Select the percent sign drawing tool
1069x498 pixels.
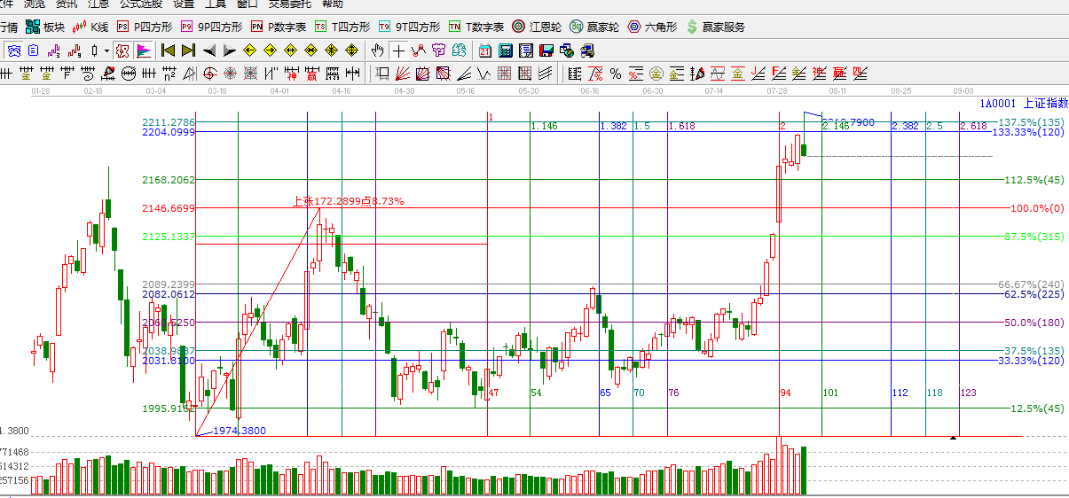615,73
